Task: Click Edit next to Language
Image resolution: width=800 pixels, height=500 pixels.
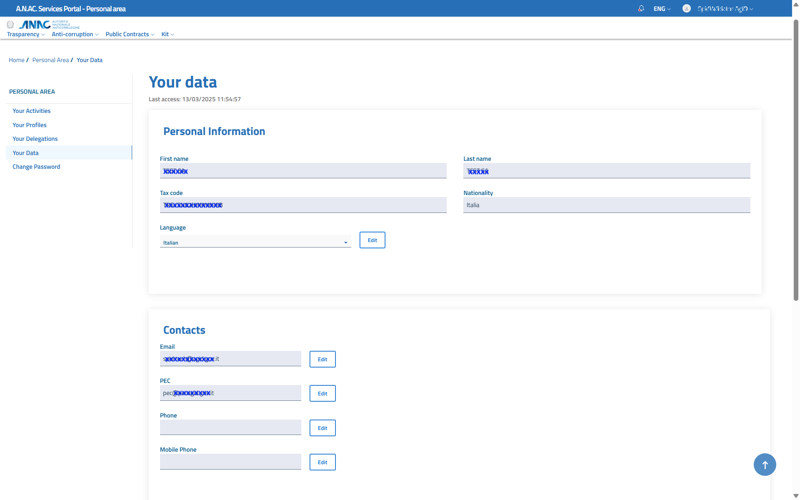Action: (372, 240)
